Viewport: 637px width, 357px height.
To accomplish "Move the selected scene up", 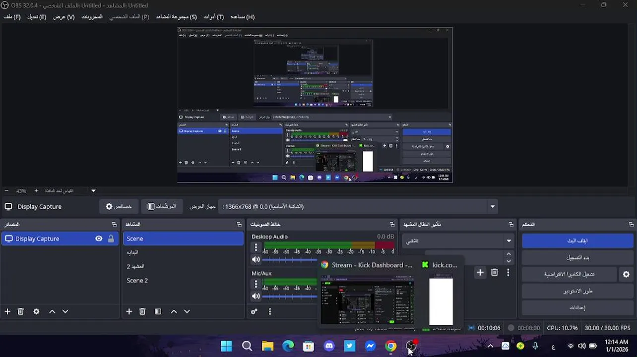I will click(174, 311).
